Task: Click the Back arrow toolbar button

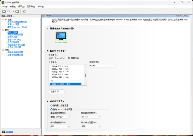Action: click(4, 11)
